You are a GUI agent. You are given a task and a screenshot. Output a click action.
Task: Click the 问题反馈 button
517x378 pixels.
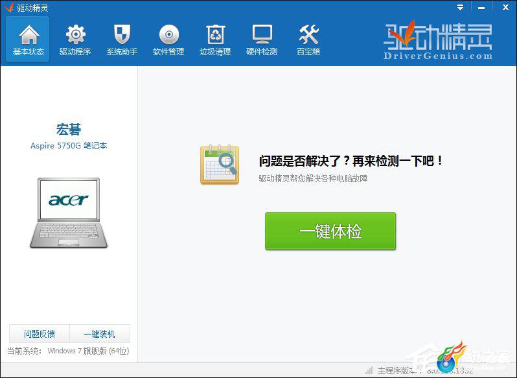click(40, 334)
